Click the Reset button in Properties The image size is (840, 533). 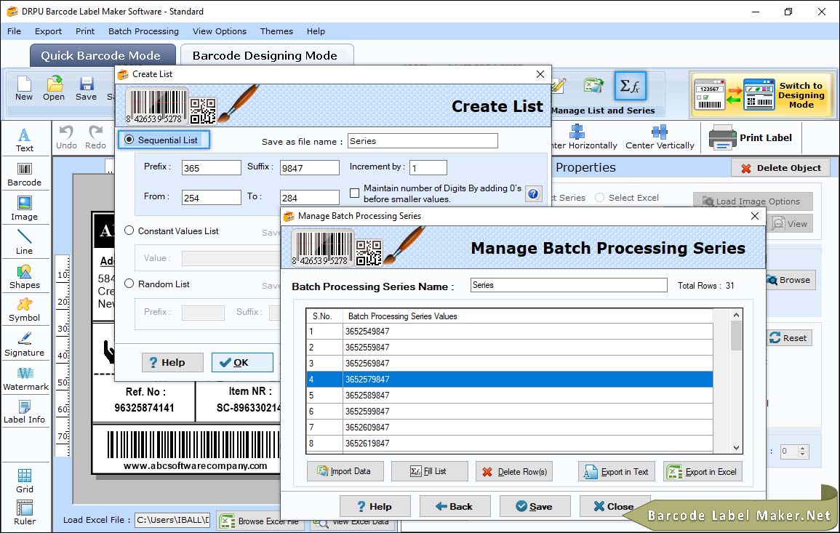788,338
